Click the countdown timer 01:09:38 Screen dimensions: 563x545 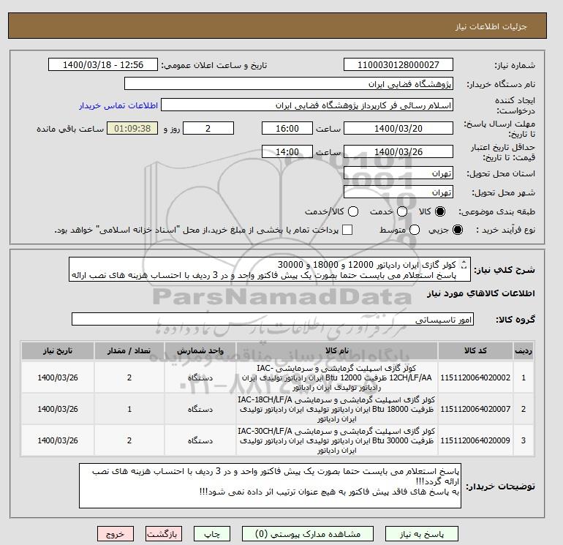[132, 128]
